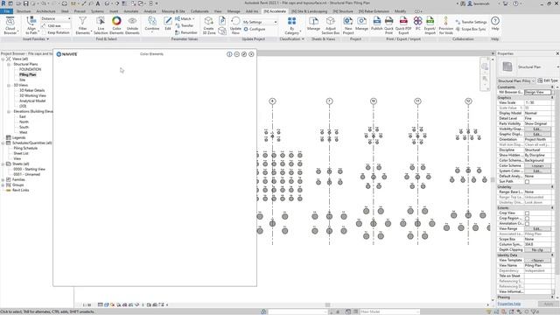Select the Align to Path tool
The image size is (560, 315).
coord(31,25)
